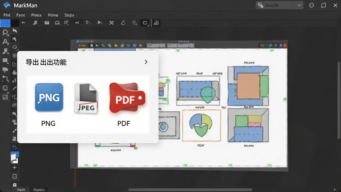Screen dimensions: 341x192
Task: Click the plus icon in sidebar
Action: click(15, 168)
